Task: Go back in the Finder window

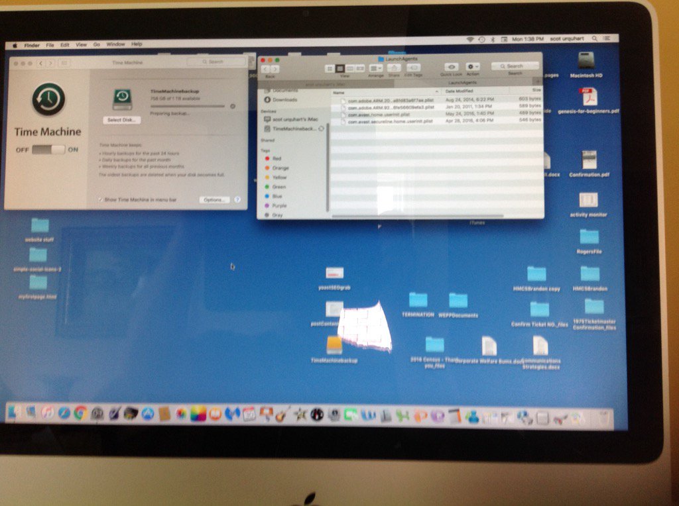Action: point(265,70)
